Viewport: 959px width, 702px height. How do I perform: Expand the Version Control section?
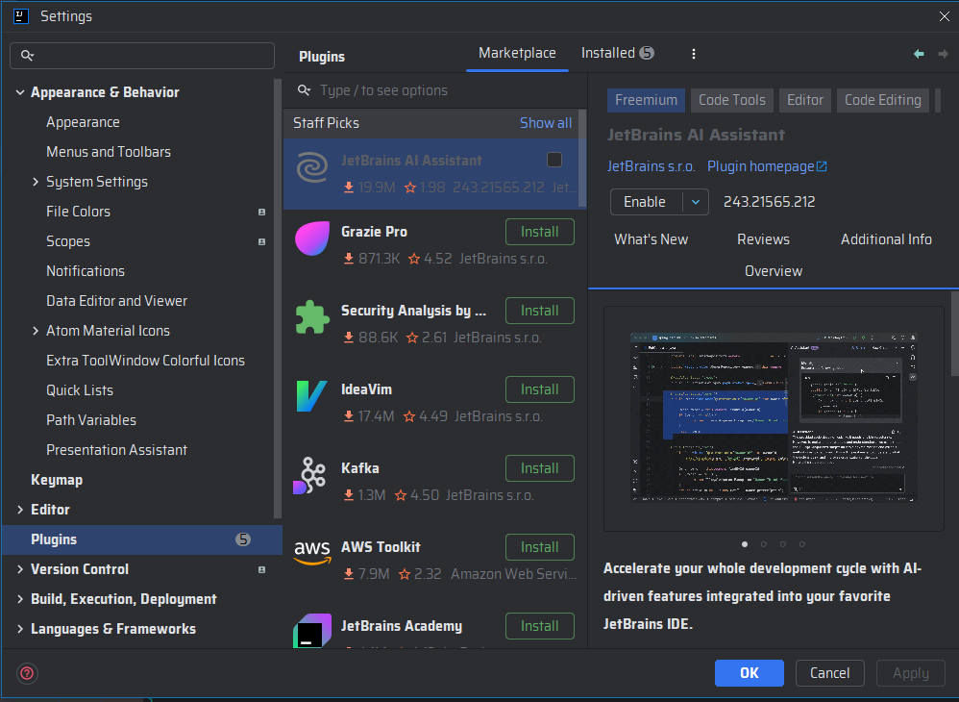click(x=20, y=569)
